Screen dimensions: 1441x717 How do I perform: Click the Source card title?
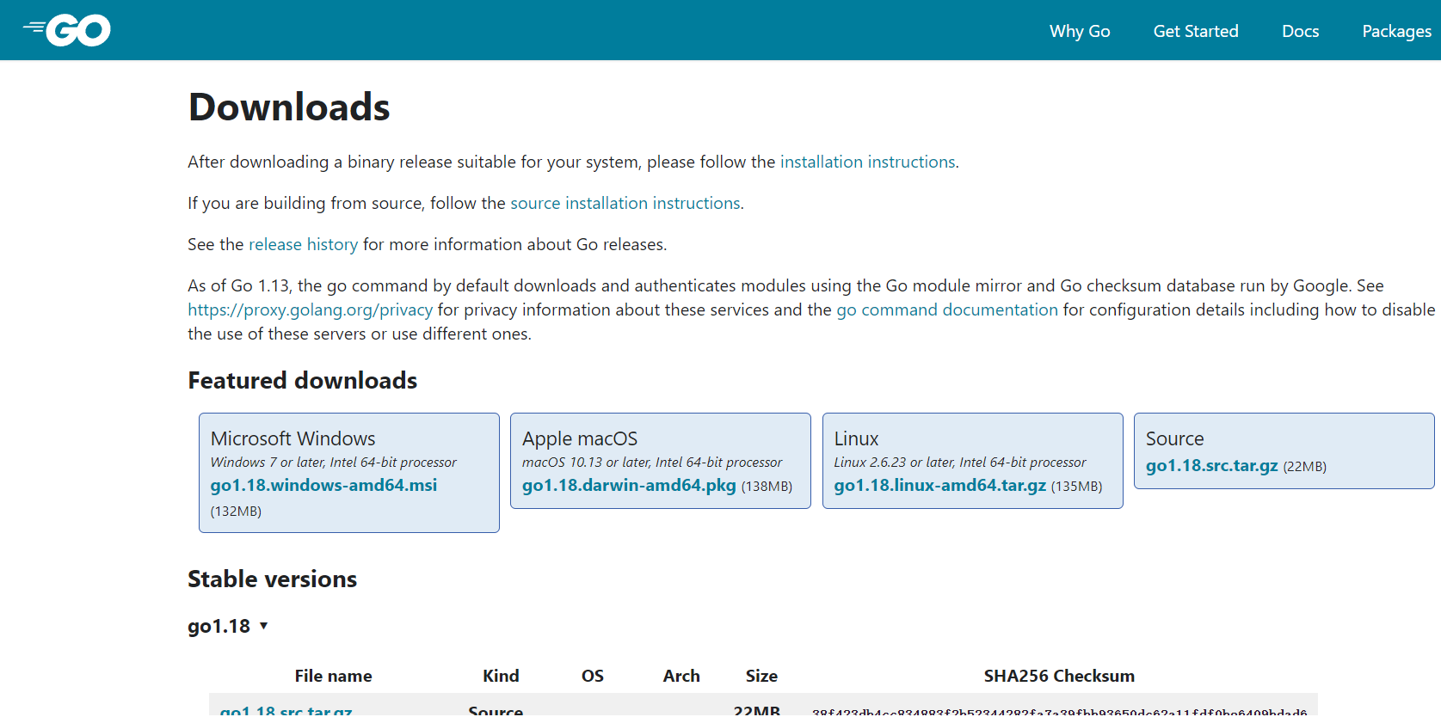(1174, 438)
